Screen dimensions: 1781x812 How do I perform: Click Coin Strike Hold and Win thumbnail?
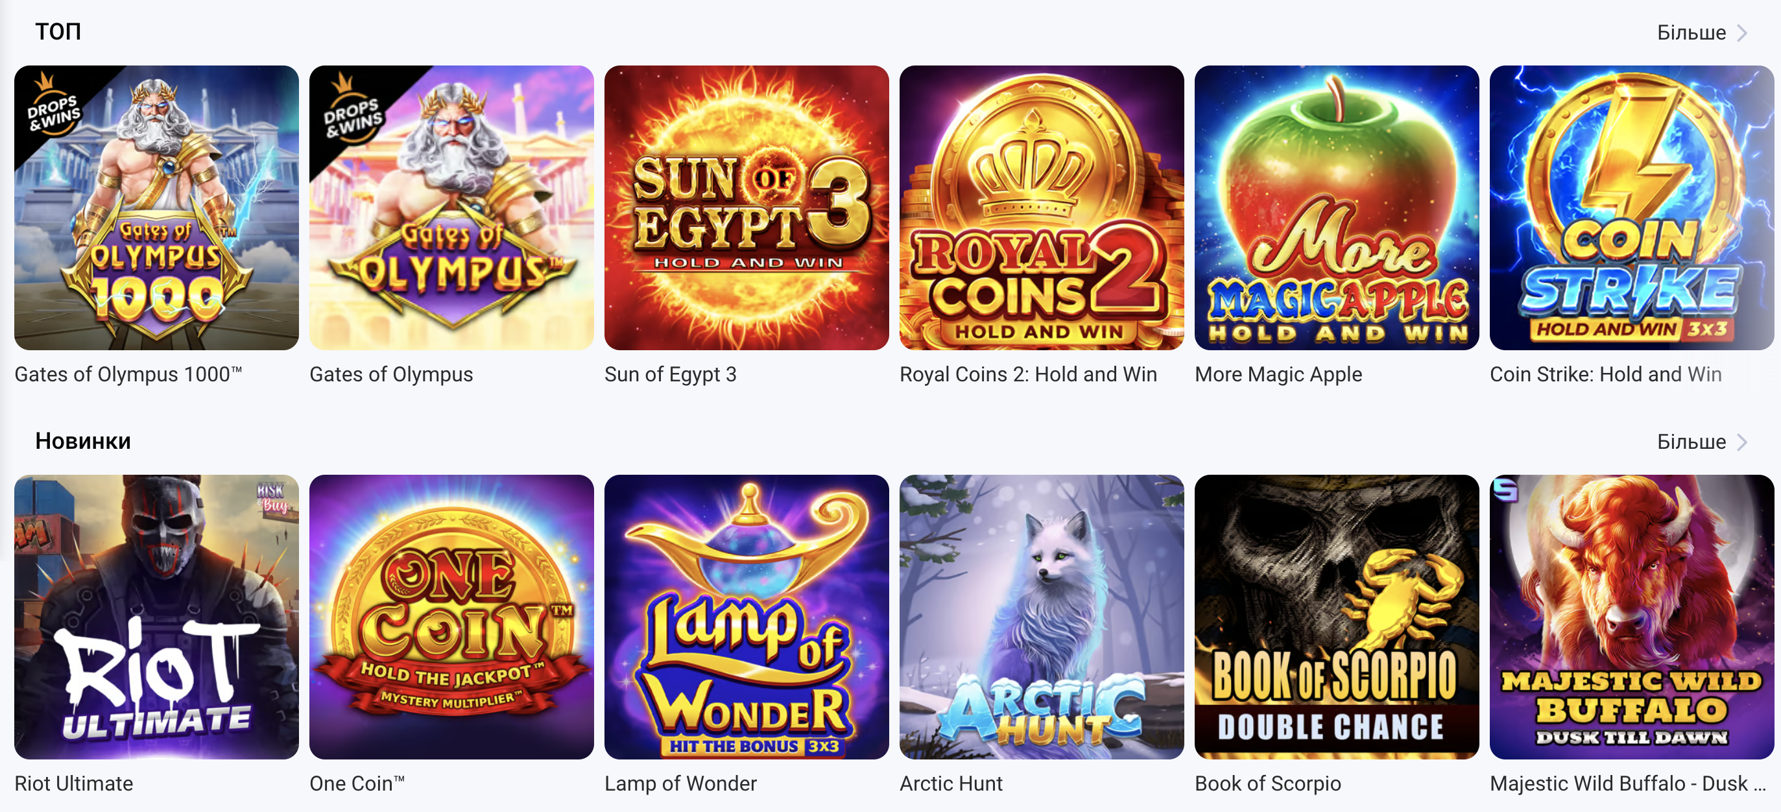1632,208
